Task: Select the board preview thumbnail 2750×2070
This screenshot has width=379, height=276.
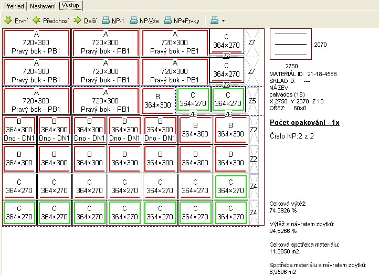Action: pos(290,44)
